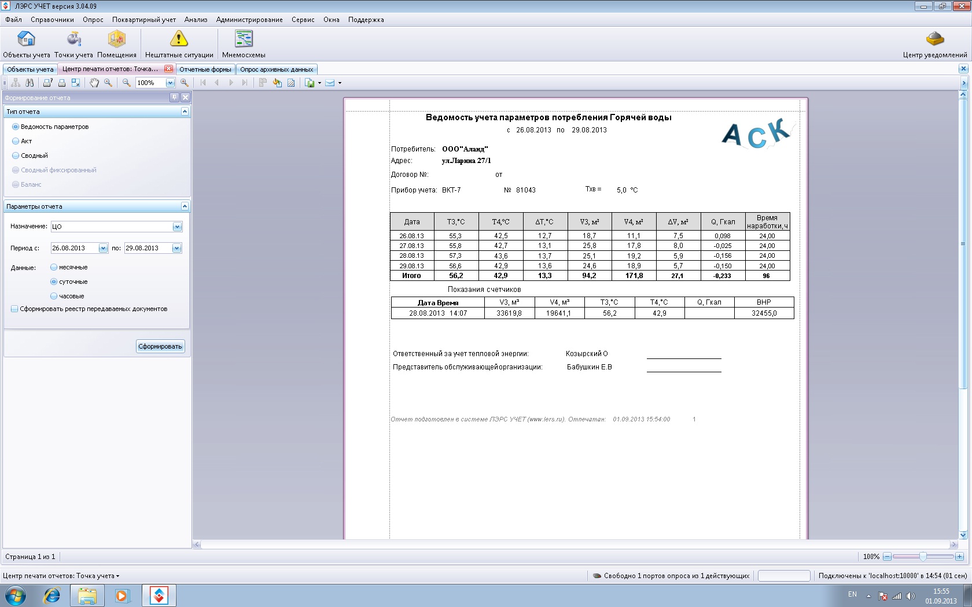This screenshot has width=972, height=607.
Task: Click the zoom slider plus button
Action: click(959, 557)
